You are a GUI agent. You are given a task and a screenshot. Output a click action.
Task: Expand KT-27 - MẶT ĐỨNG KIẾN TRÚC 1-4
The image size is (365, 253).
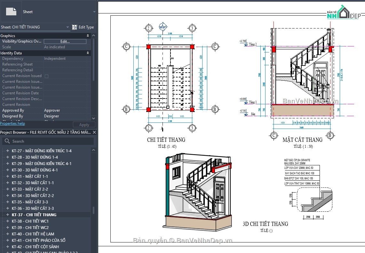(7, 151)
